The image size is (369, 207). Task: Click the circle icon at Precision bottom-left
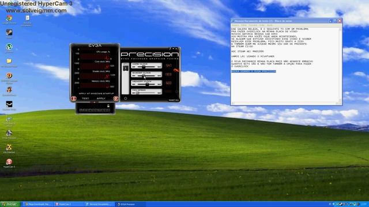[x=126, y=98]
